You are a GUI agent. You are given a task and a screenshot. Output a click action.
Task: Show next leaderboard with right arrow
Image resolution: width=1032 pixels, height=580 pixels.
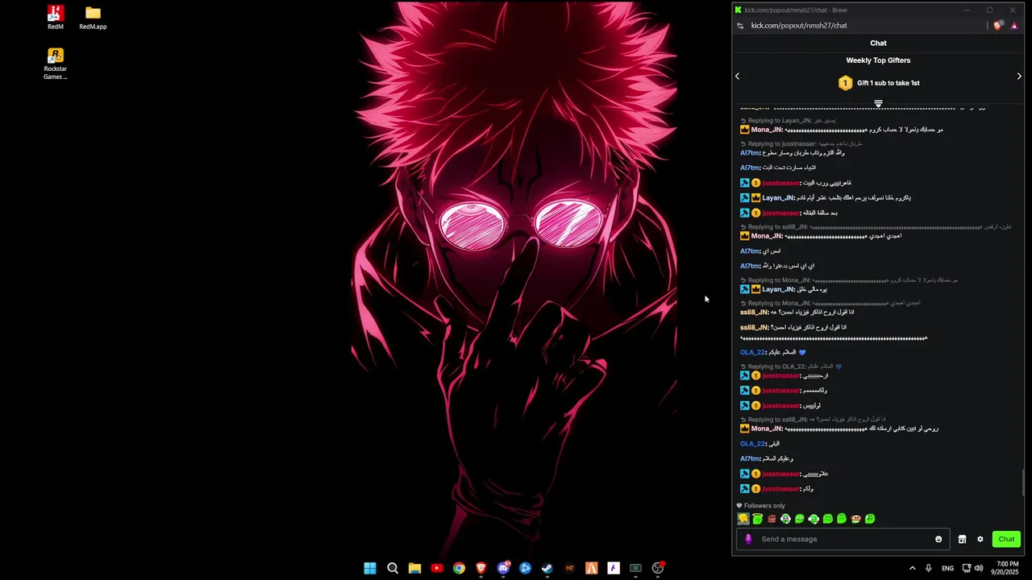pyautogui.click(x=1019, y=76)
